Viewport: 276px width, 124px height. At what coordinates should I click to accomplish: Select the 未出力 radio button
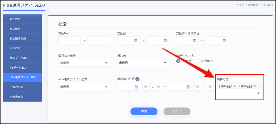pos(178,61)
